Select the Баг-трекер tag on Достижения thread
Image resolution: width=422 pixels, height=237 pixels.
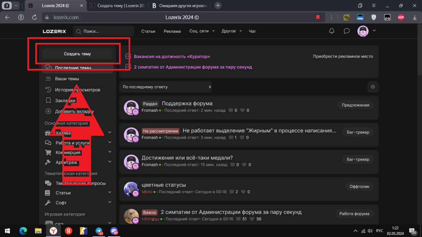coord(358,160)
